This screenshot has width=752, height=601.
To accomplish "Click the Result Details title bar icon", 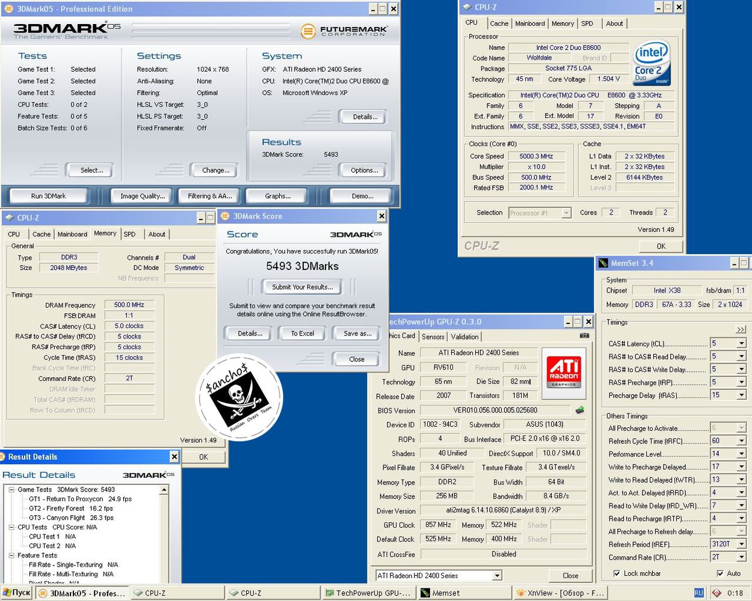I will (2, 457).
